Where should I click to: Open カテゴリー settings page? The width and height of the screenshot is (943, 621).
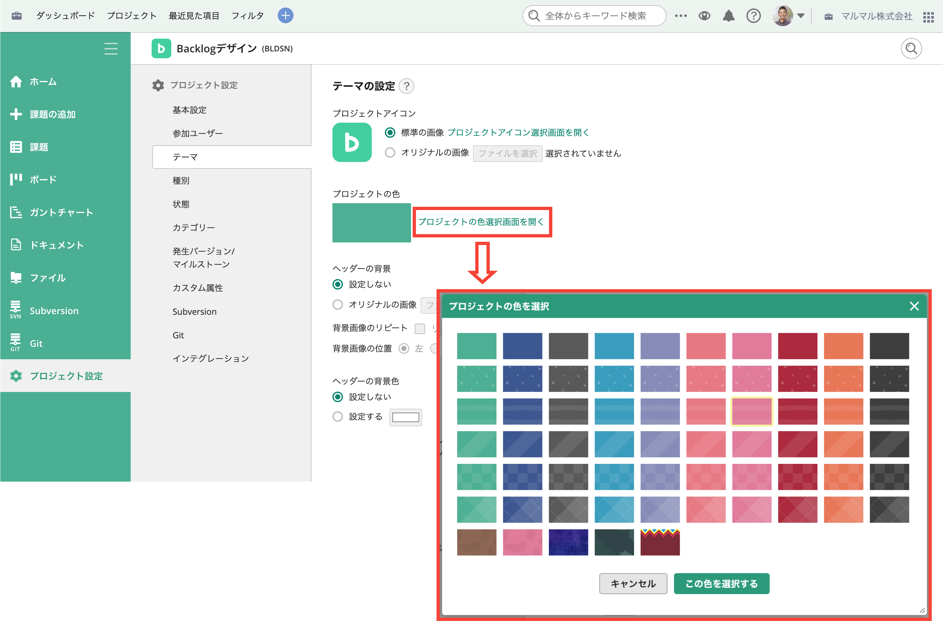tap(194, 227)
